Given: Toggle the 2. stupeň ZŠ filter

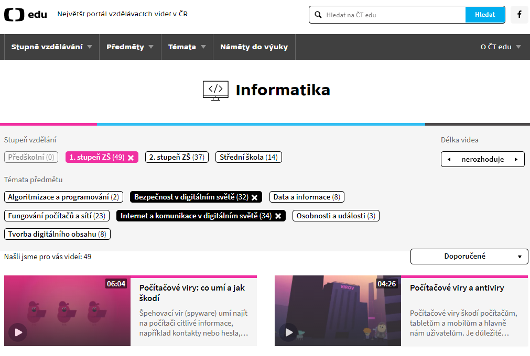Looking at the screenshot, I should [177, 157].
